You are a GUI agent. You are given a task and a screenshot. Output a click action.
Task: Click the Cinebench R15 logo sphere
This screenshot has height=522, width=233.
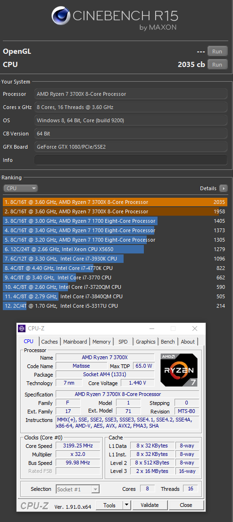61,17
